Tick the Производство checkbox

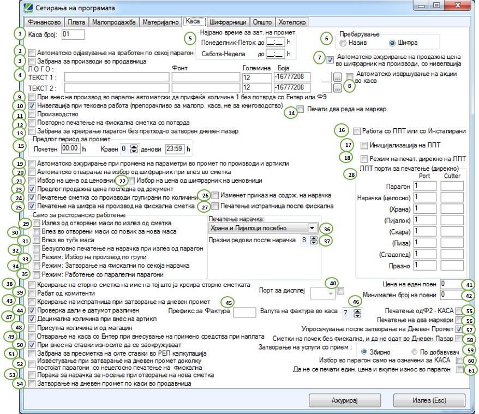pyautogui.click(x=32, y=115)
